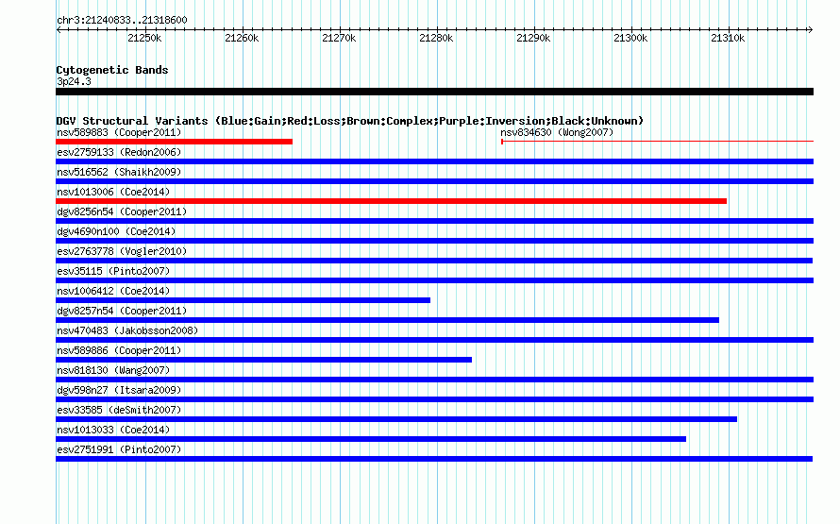Screen dimensions: 840x524
Task: Click the chr3:21240833..21318600 coordinate label
Action: tap(122, 21)
